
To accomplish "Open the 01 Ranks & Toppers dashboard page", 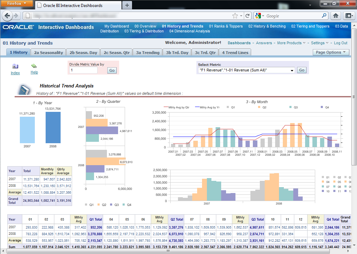I will [x=226, y=26].
